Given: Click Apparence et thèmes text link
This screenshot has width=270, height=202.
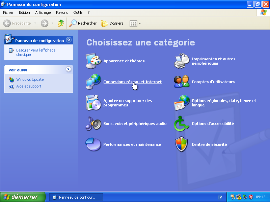Looking at the screenshot, I should pyautogui.click(x=124, y=61).
